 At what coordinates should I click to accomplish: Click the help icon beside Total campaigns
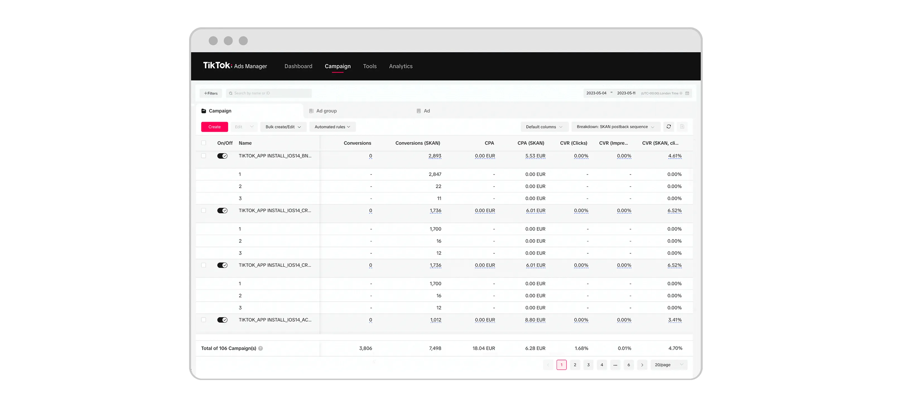point(260,348)
